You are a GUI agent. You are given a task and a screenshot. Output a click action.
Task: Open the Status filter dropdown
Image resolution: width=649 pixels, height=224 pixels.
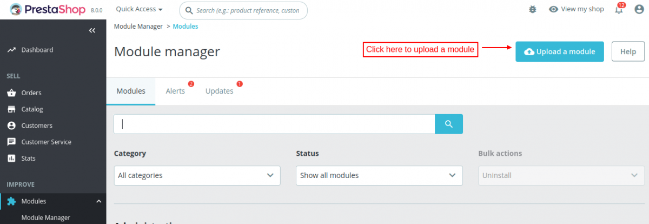point(379,175)
